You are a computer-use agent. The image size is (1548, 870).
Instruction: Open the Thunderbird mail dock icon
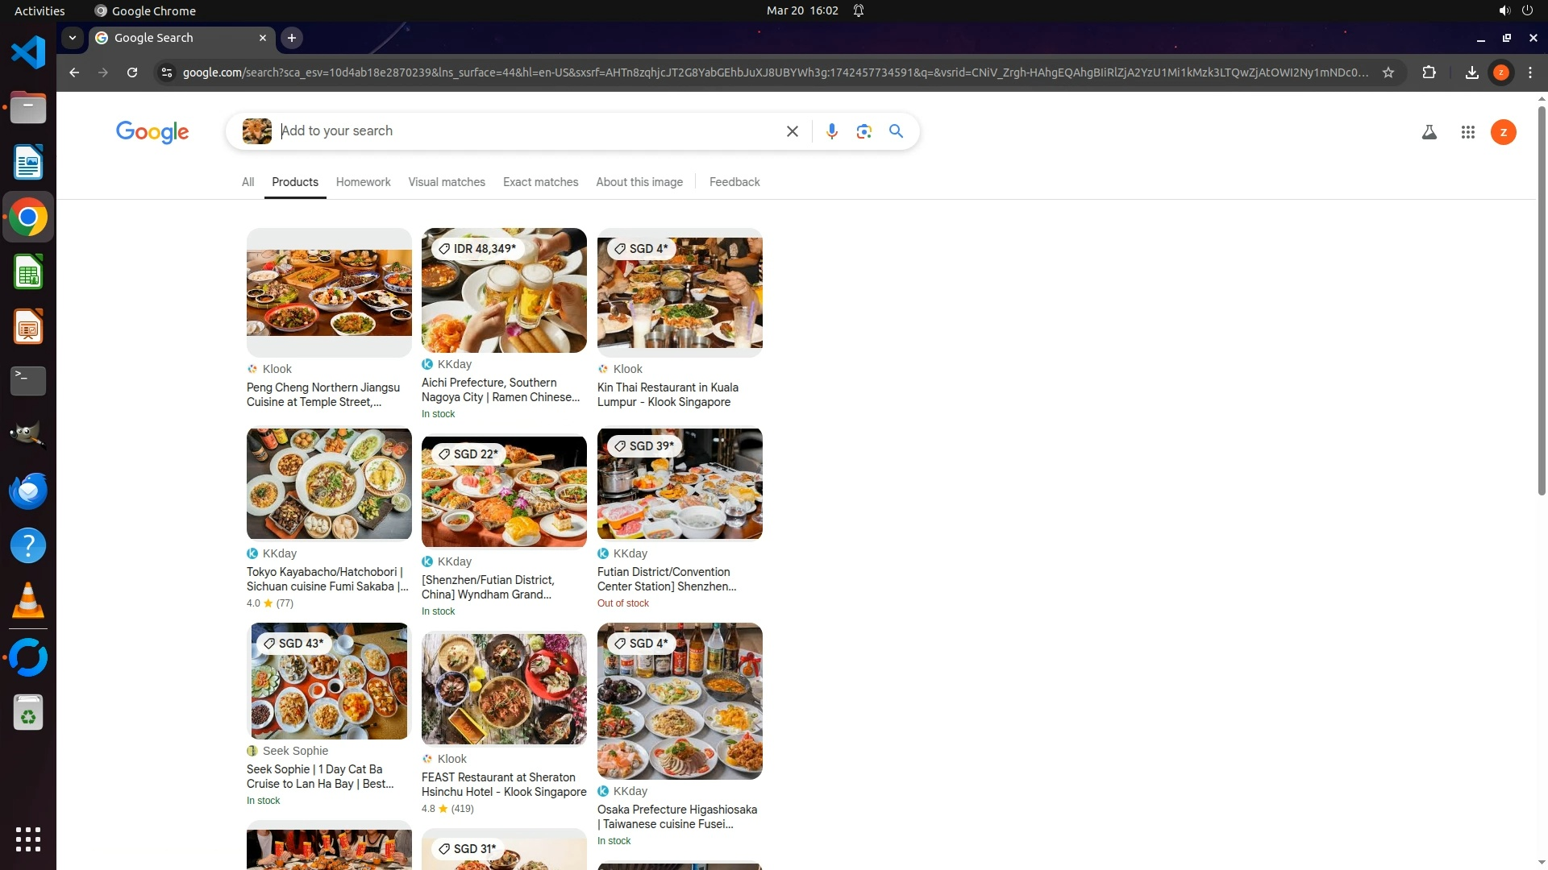pos(28,491)
